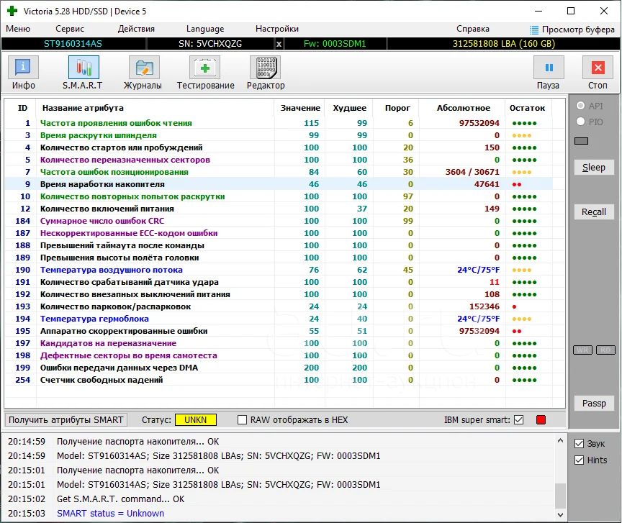Open the Сервис menu

coord(70,29)
